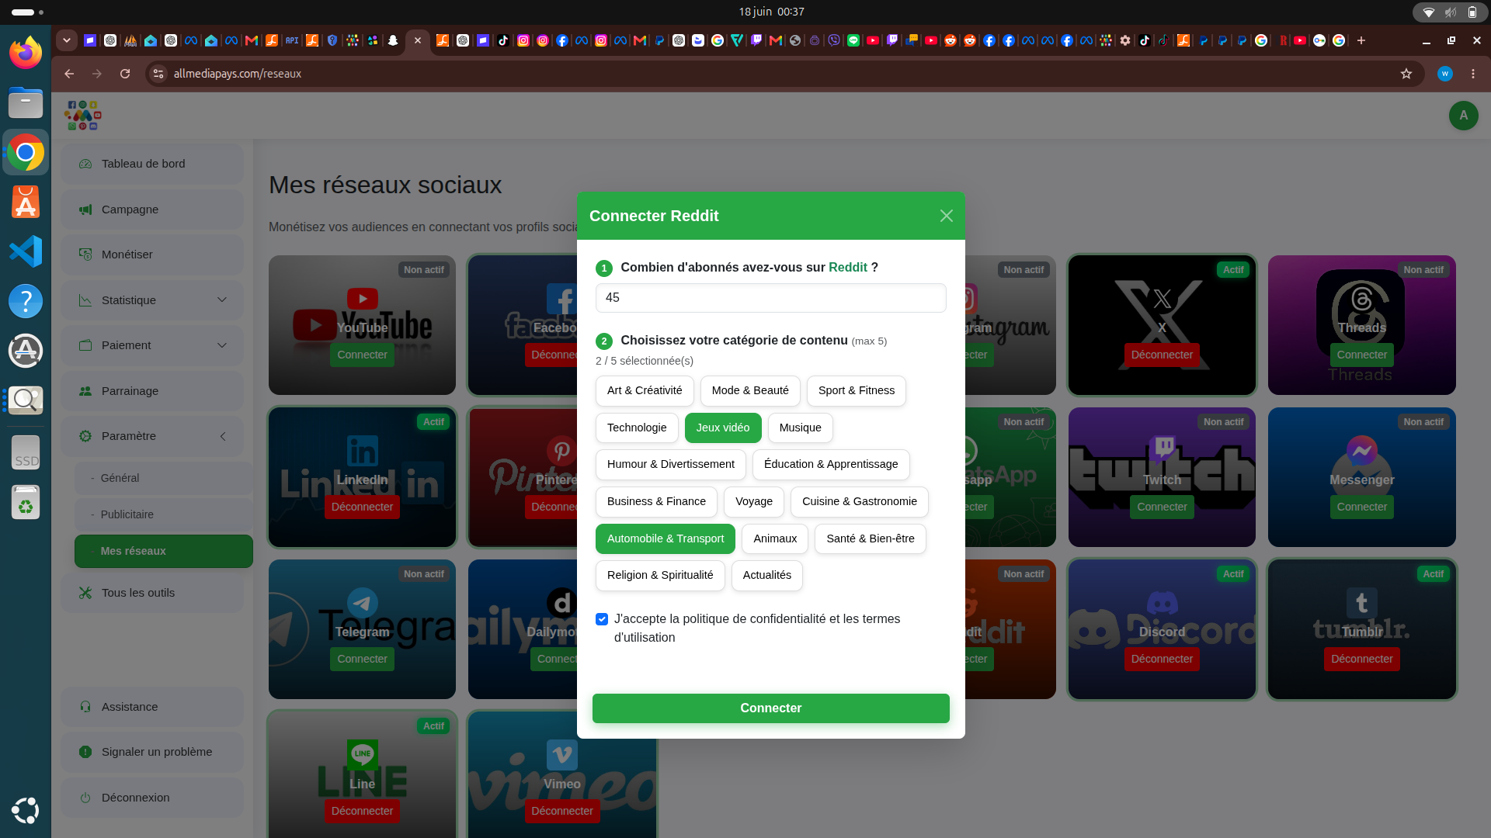Launch Firefox from the dock
The width and height of the screenshot is (1491, 838).
(x=26, y=53)
